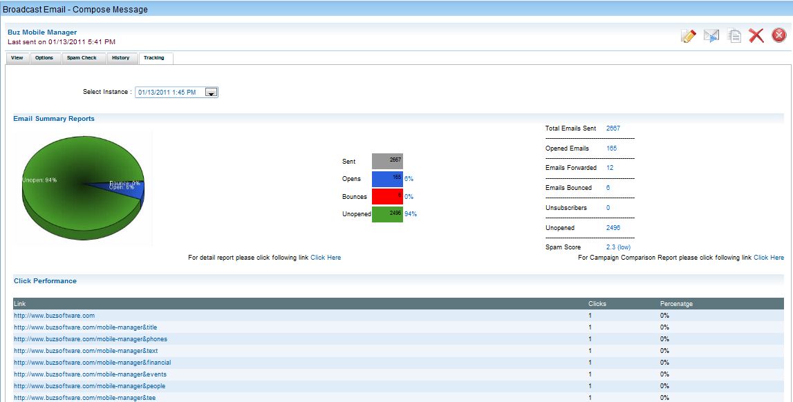Click the Emails Forwarded count 12
The height and width of the screenshot is (402, 793).
[x=610, y=168]
